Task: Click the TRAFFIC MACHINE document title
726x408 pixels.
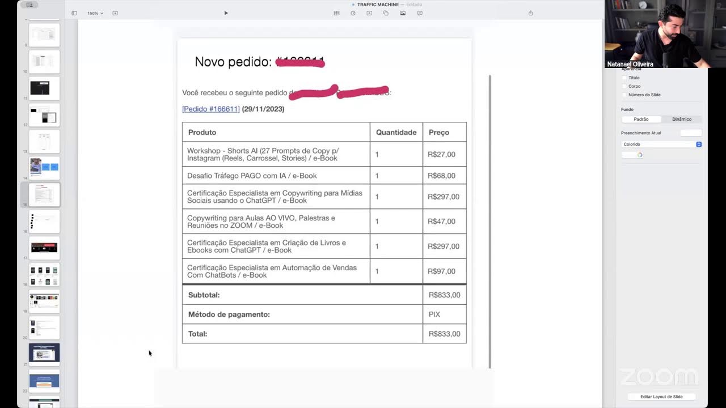Action: tap(378, 5)
